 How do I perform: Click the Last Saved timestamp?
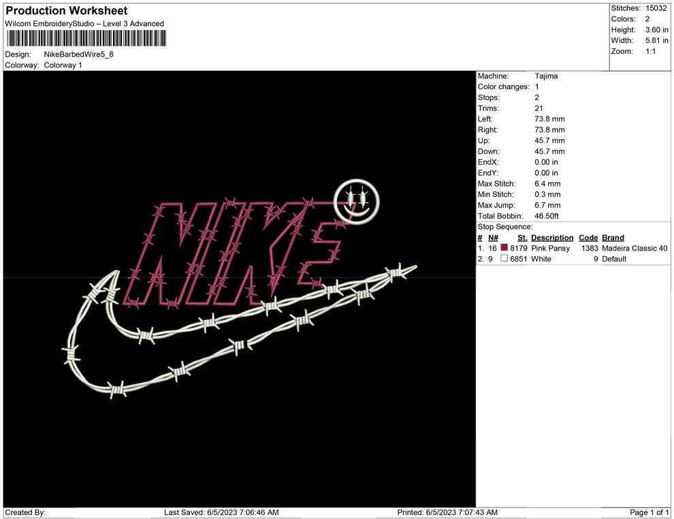tap(221, 512)
